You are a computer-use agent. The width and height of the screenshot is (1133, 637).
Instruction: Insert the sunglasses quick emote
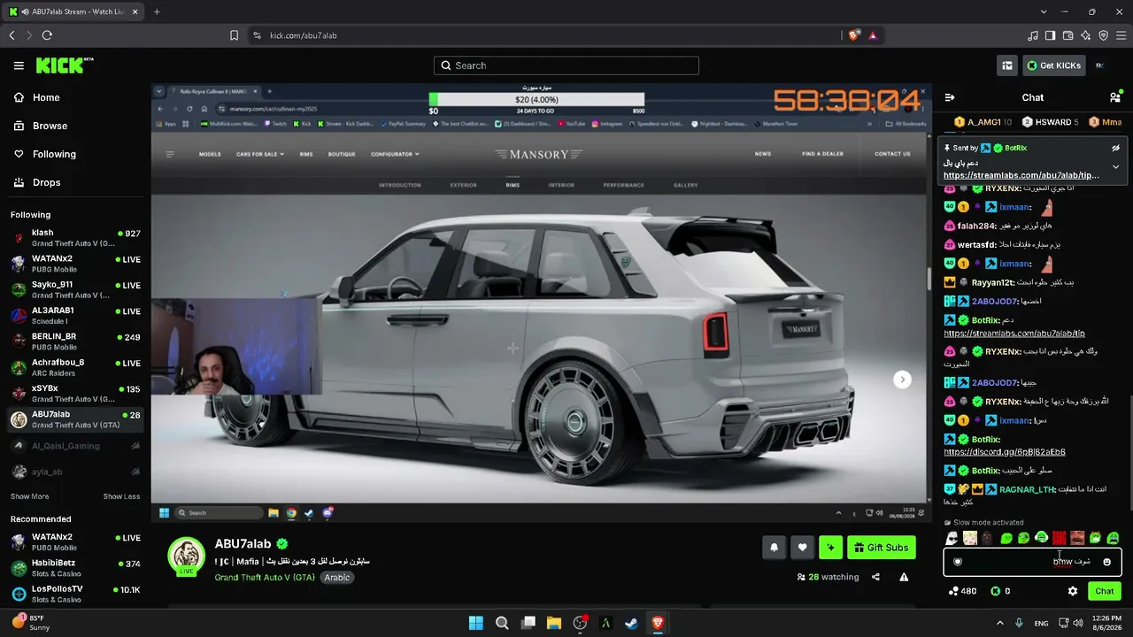coord(952,538)
